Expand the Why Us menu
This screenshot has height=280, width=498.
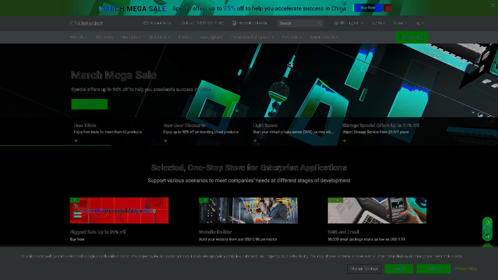[x=79, y=37]
